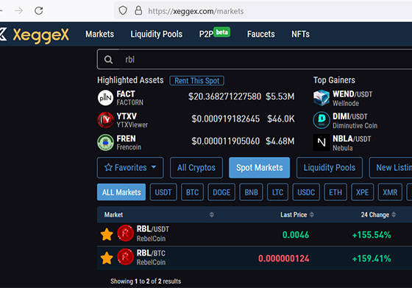Click the search magnifier icon
The height and width of the screenshot is (288, 412).
click(108, 60)
